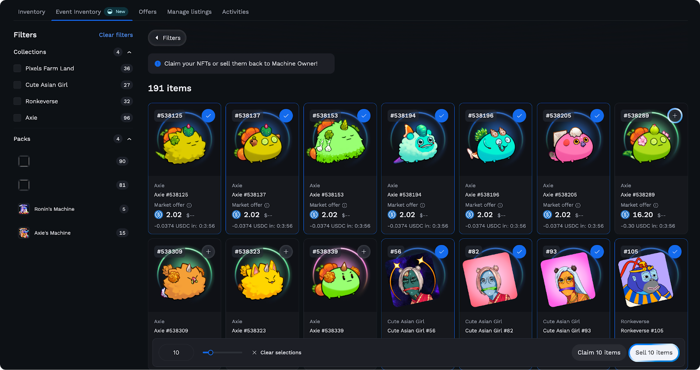
Task: Click the X icon beside Clear selections
Action: click(x=254, y=353)
